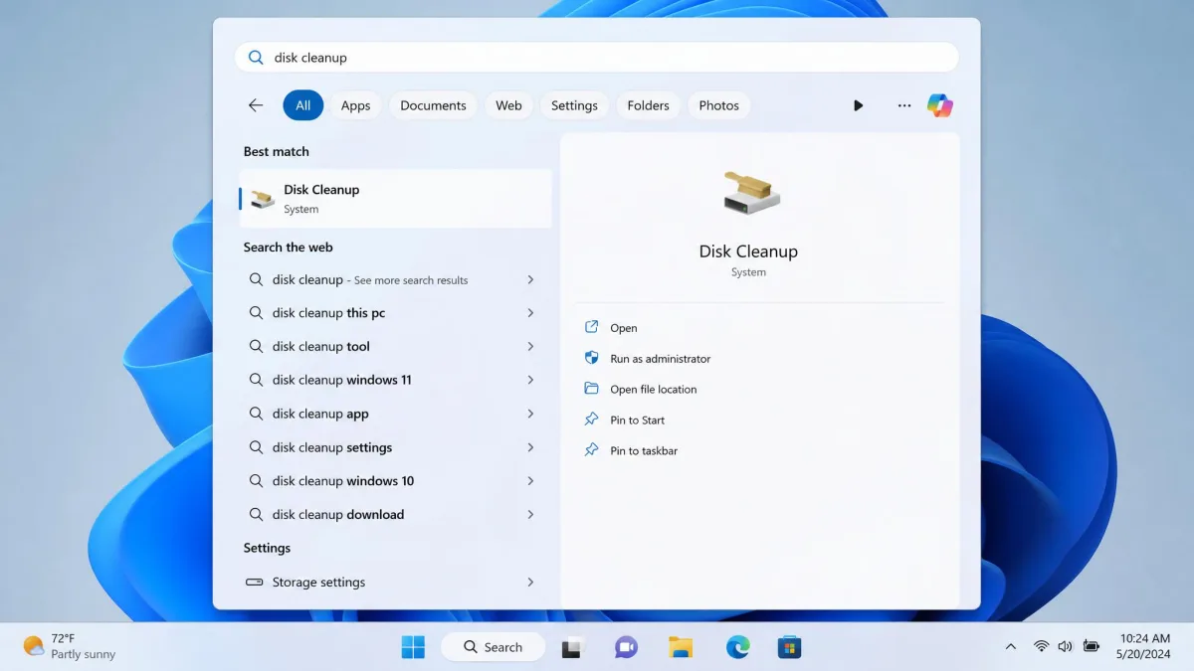Viewport: 1194px width, 671px height.
Task: Open the Storage settings result text
Action: click(318, 583)
